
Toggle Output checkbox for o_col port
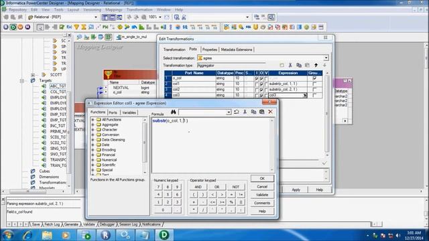click(261, 78)
